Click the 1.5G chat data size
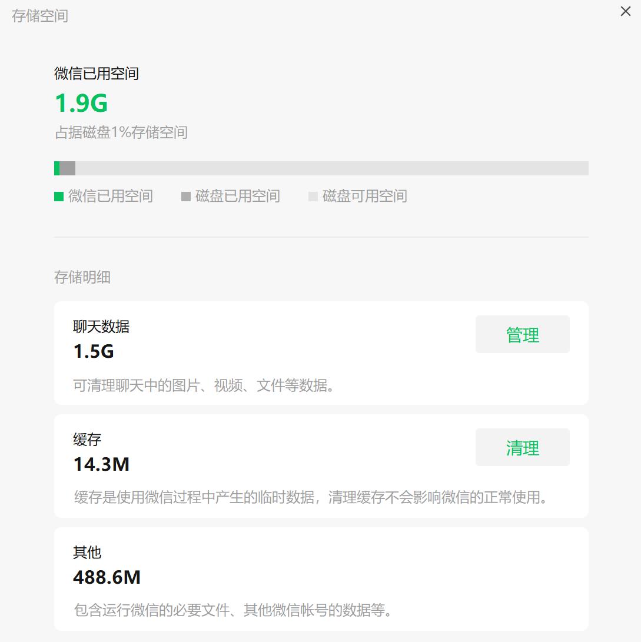Screen dimensions: 641x642 94,352
